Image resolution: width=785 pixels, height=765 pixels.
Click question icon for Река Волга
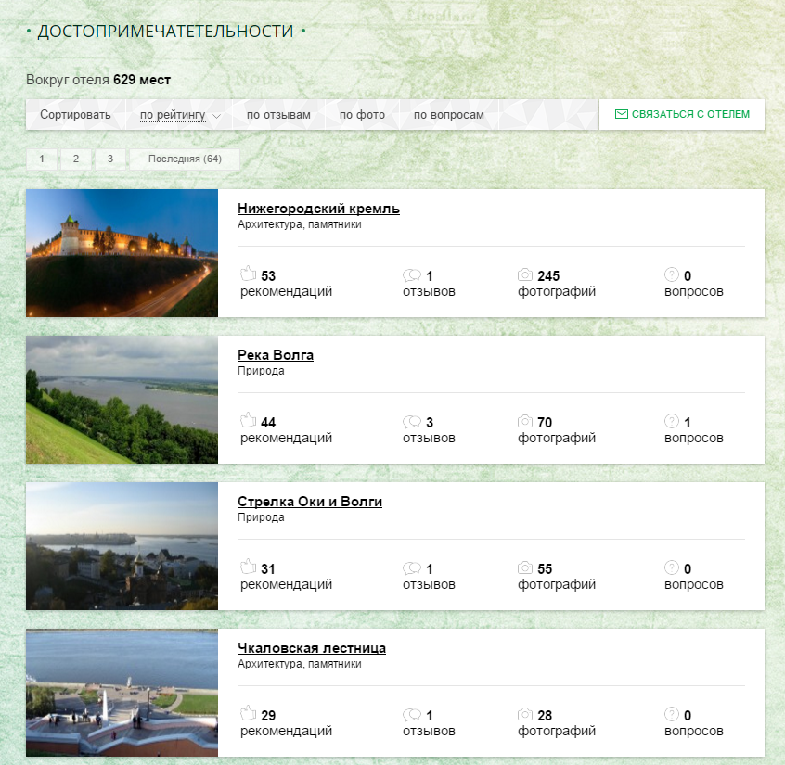pyautogui.click(x=672, y=421)
